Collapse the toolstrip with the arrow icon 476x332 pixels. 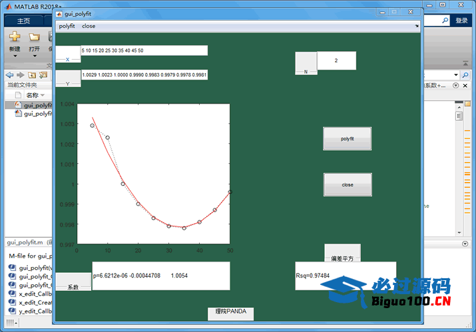click(465, 63)
